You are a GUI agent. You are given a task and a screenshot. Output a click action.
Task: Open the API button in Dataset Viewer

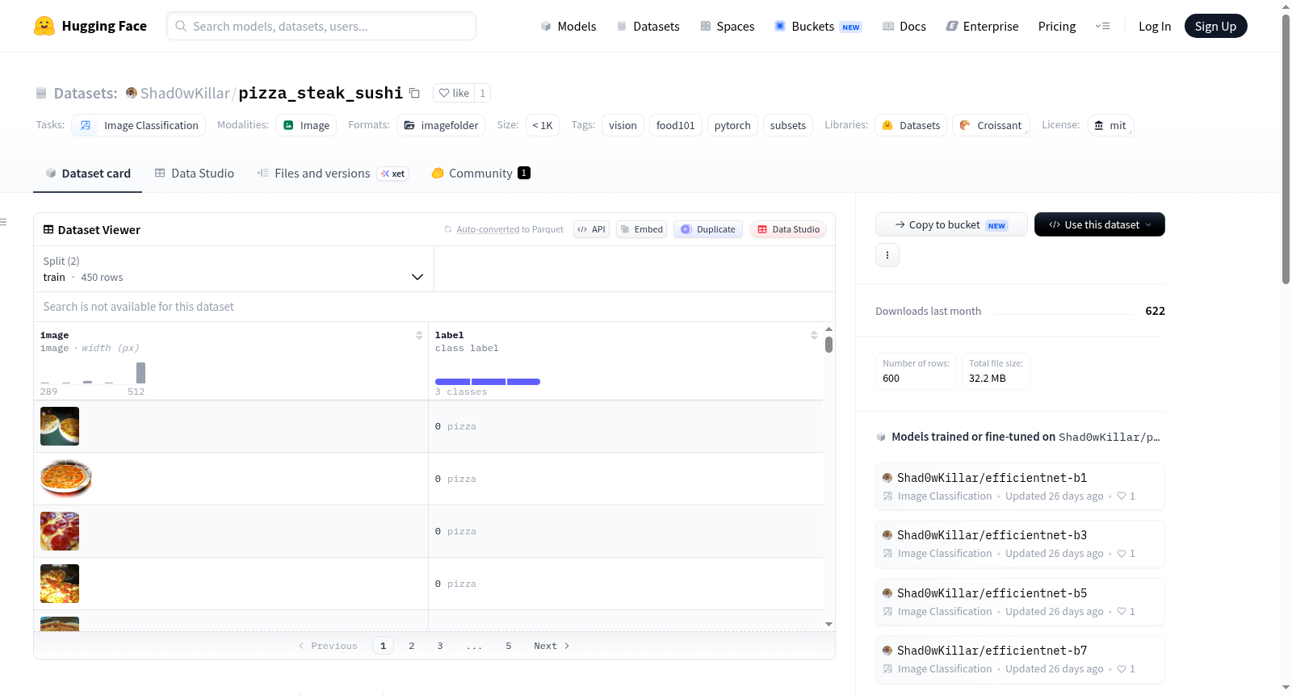pos(591,229)
